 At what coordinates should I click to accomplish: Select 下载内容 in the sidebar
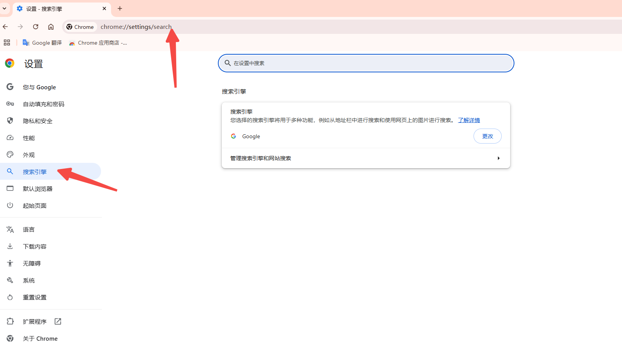pyautogui.click(x=35, y=247)
